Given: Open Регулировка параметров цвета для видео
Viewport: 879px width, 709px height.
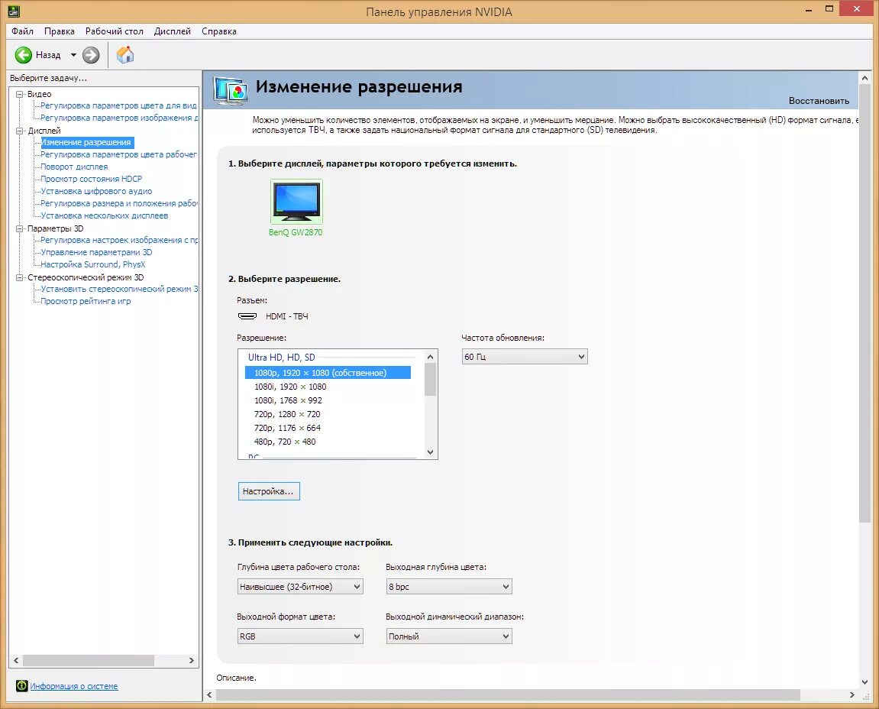Looking at the screenshot, I should [x=119, y=105].
